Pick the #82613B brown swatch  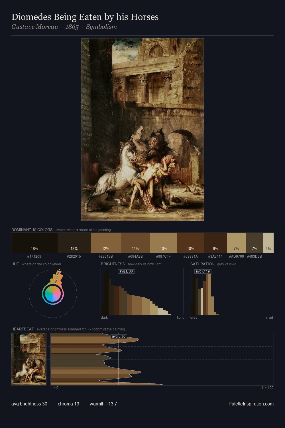(x=106, y=243)
